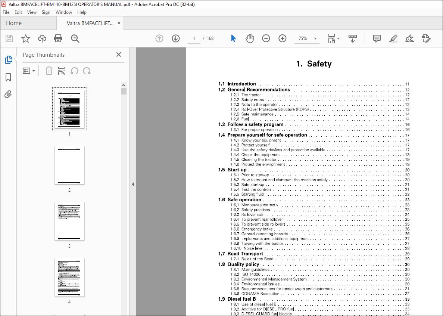Open the Window menu
443x316 pixels.
click(x=63, y=12)
